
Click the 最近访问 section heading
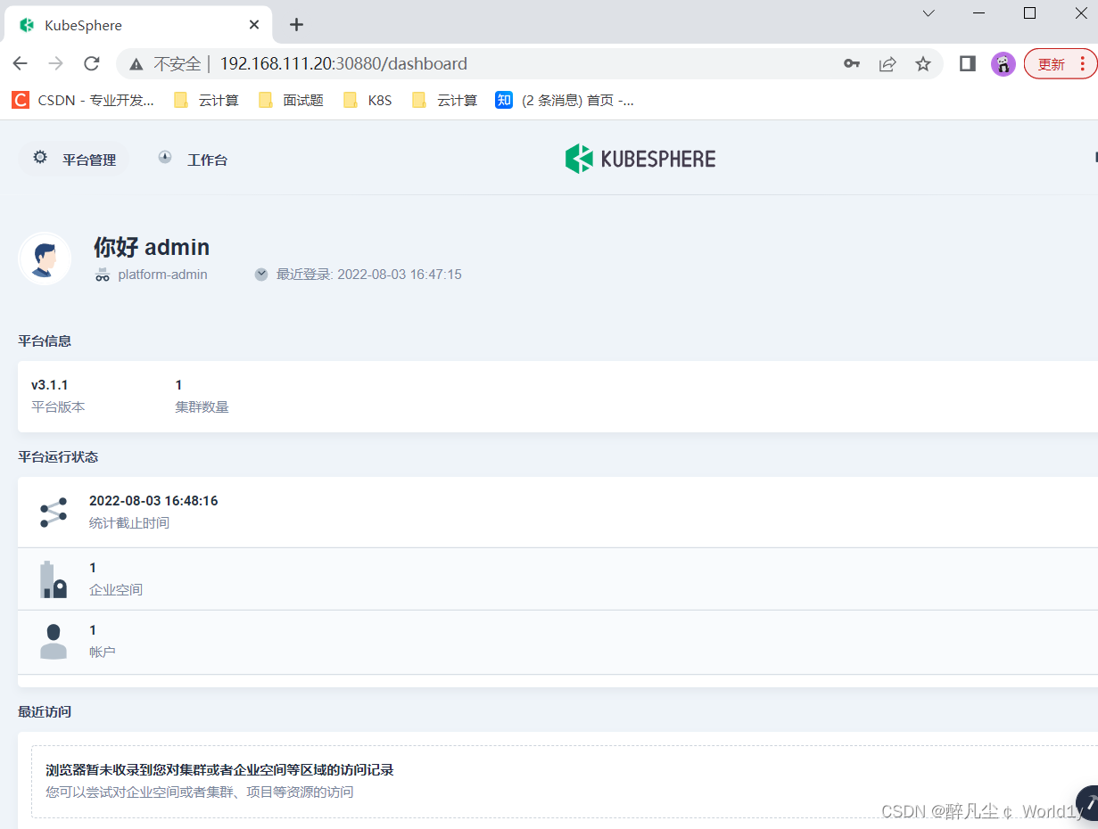[45, 711]
